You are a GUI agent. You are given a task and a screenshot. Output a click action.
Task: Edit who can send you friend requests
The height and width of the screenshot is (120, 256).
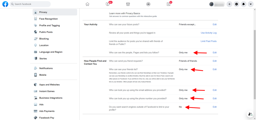215,61
